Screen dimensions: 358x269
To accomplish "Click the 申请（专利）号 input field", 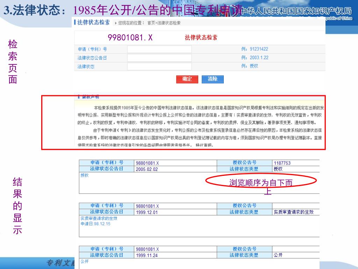I will pos(159,49).
